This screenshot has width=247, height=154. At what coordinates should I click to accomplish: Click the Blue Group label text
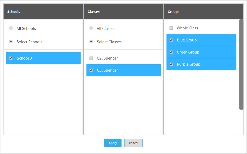[187, 40]
